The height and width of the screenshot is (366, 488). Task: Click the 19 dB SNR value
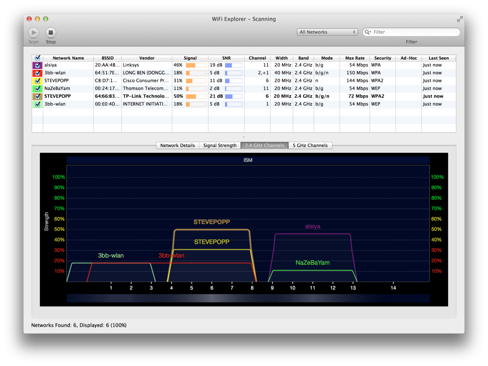216,65
